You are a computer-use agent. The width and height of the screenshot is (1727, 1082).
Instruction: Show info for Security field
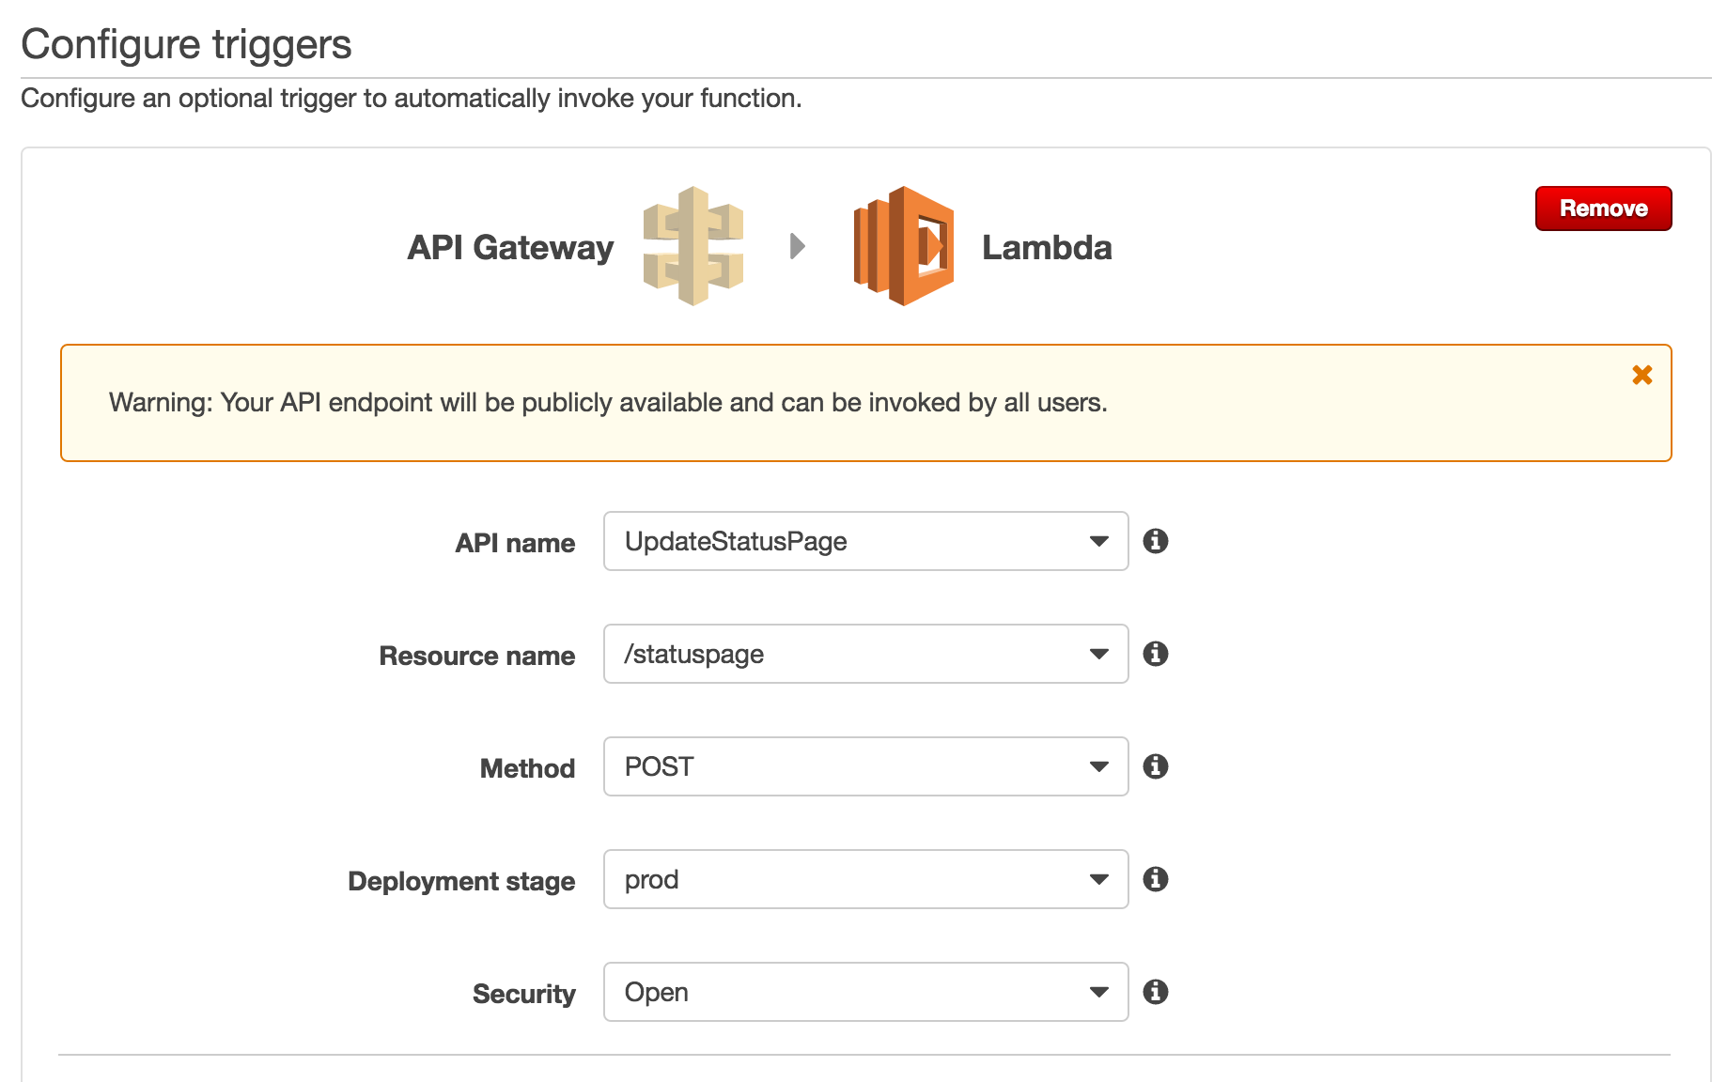(x=1156, y=992)
